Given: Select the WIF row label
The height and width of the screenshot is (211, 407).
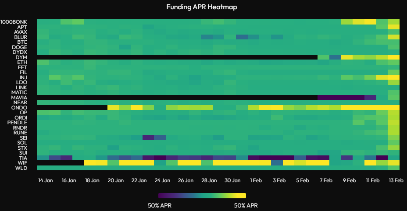Looking at the screenshot, I should tap(22, 163).
